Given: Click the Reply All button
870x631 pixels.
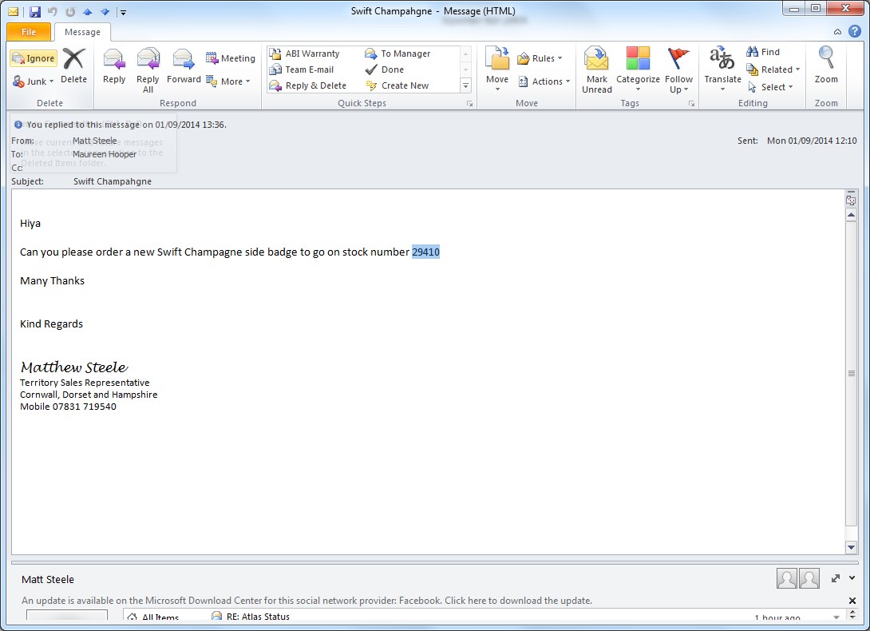Looking at the screenshot, I should (148, 70).
